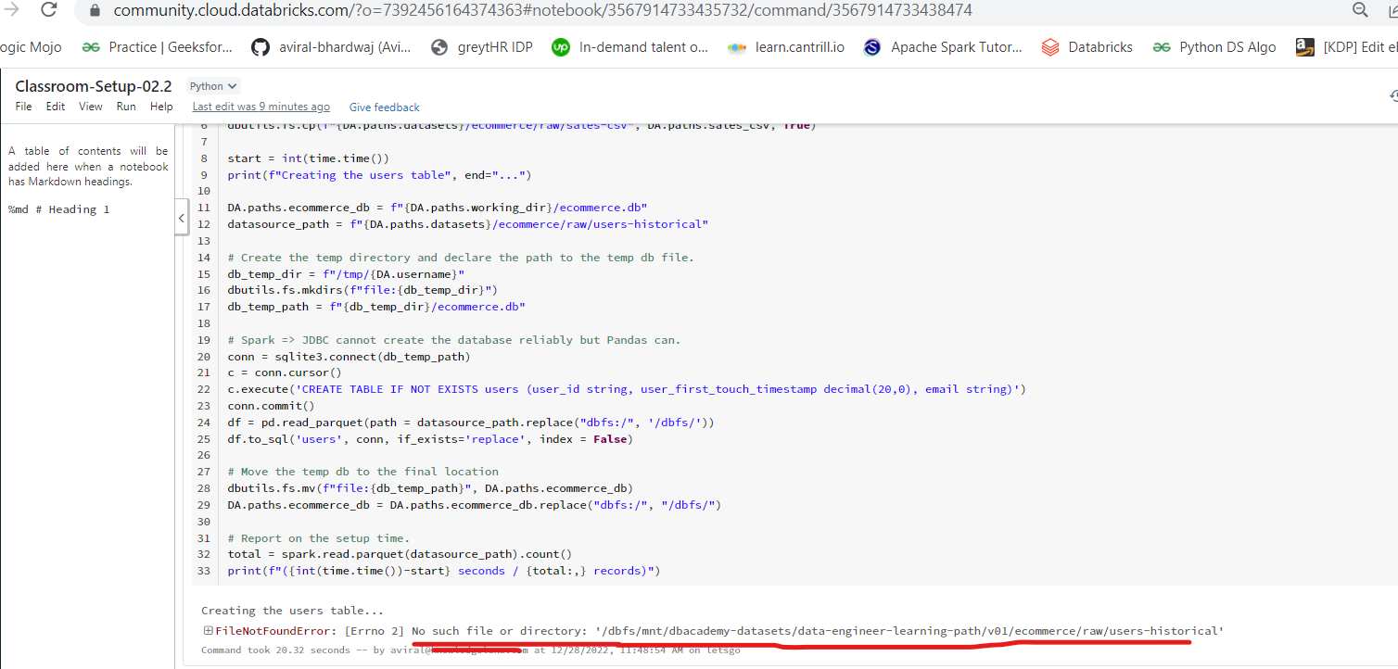Open the Help menu
The image size is (1398, 669).
161,107
